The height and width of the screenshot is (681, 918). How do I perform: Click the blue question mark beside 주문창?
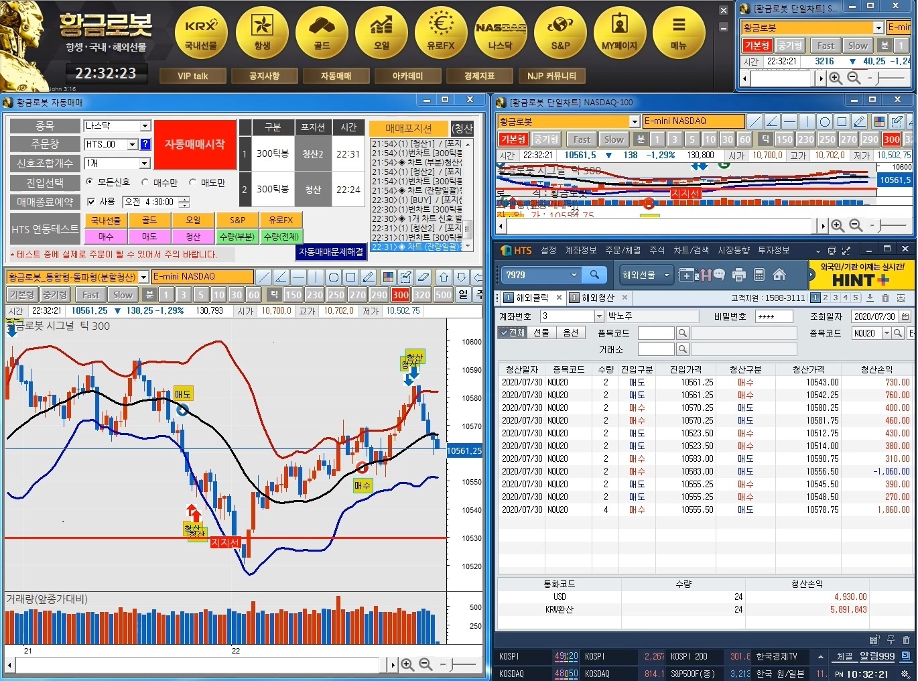pos(145,144)
